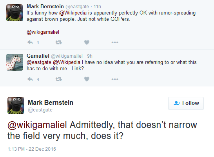This screenshot has height=157, width=214.
Task: Open Kermit avatar on main tweet
Action: click(16, 105)
